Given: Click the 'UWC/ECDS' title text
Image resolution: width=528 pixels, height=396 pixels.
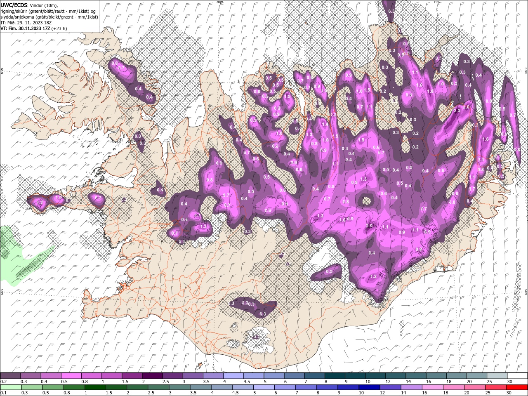Looking at the screenshot, I should (14, 5).
